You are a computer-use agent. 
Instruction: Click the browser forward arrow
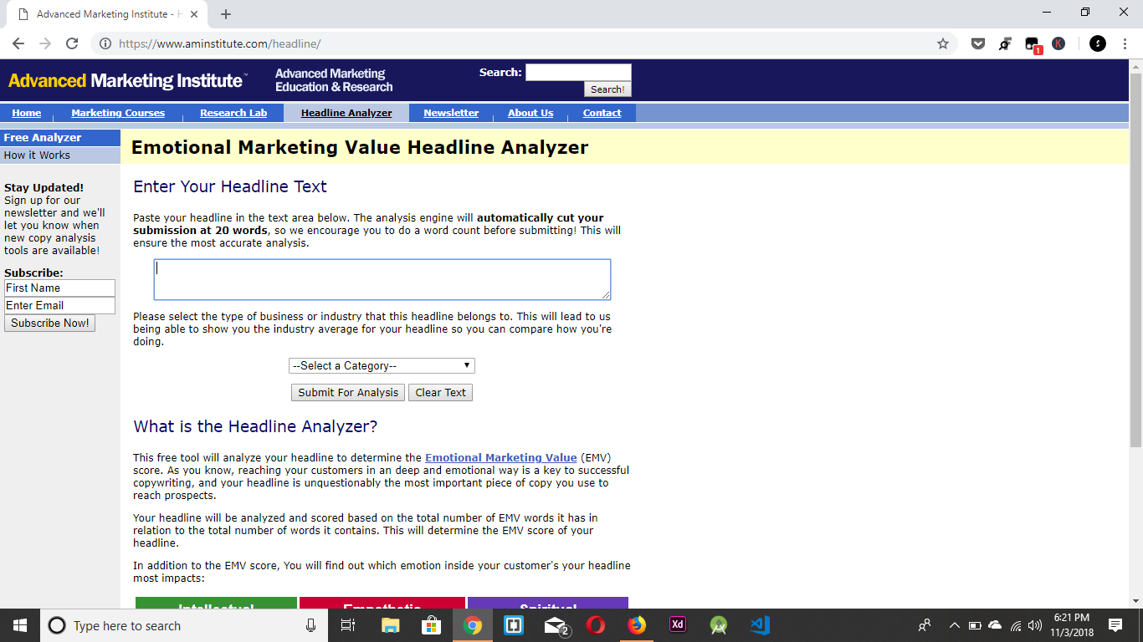point(45,43)
